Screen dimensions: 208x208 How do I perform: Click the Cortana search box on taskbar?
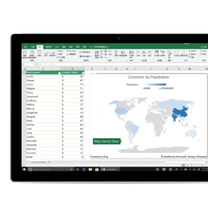pyautogui.click(x=50, y=170)
